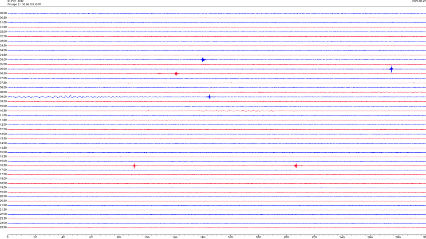Select the '22:30' time label
The width and height of the screenshot is (426, 239).
coord(3,219)
